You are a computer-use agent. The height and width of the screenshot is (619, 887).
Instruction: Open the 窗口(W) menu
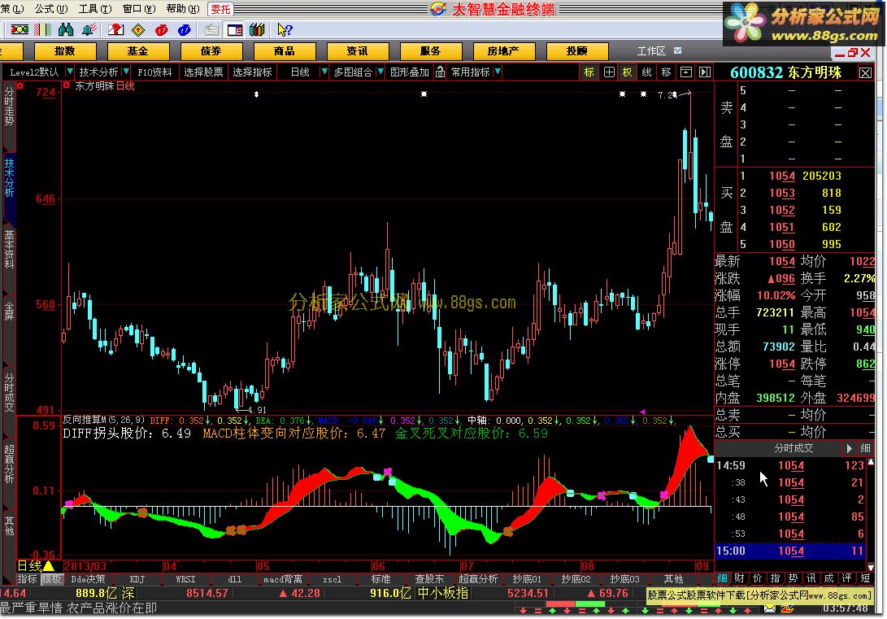[138, 9]
